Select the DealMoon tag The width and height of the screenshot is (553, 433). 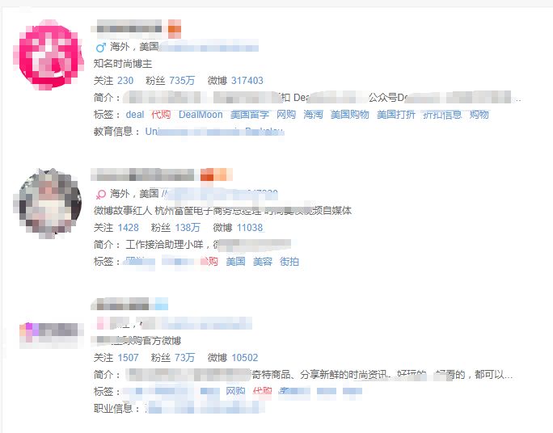[201, 115]
